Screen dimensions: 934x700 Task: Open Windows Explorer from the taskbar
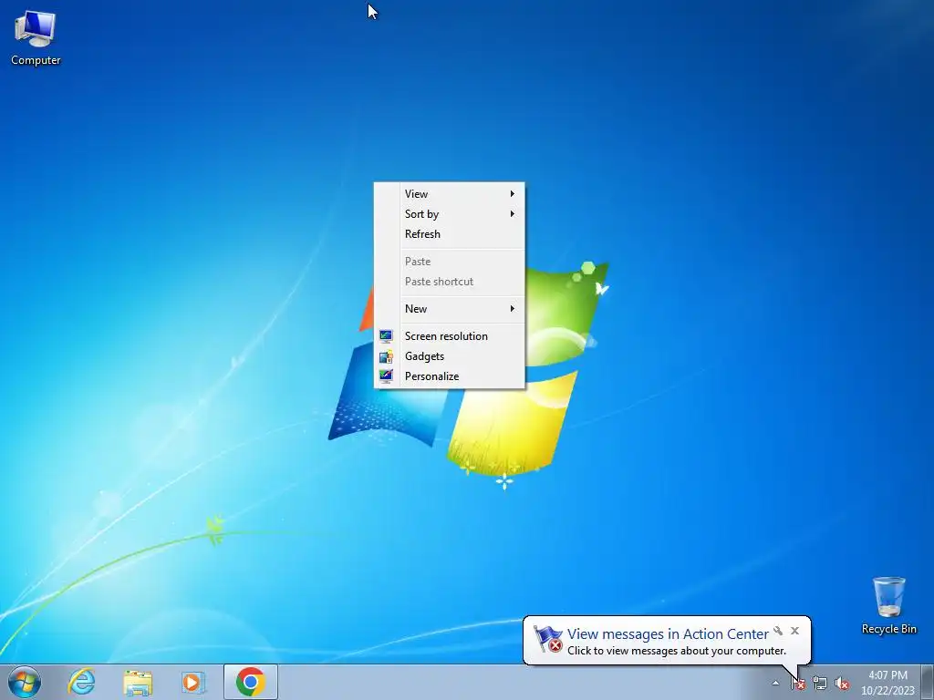[138, 682]
